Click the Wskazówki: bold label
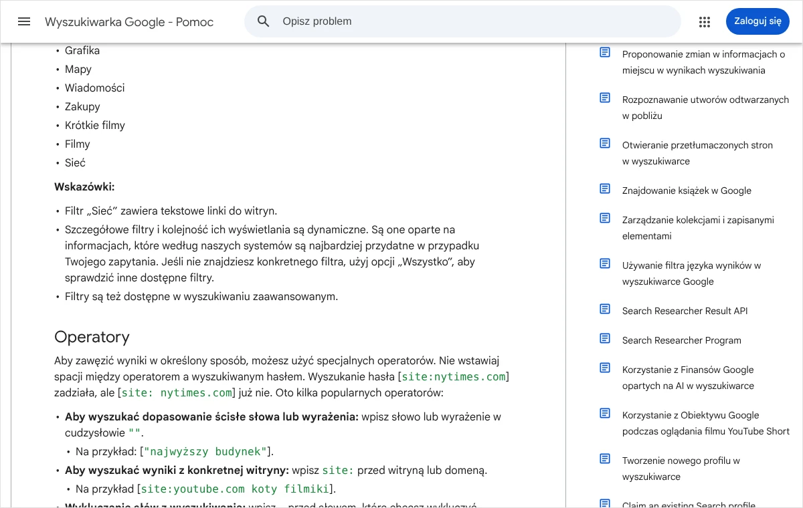Image resolution: width=803 pixels, height=508 pixels. [x=84, y=187]
